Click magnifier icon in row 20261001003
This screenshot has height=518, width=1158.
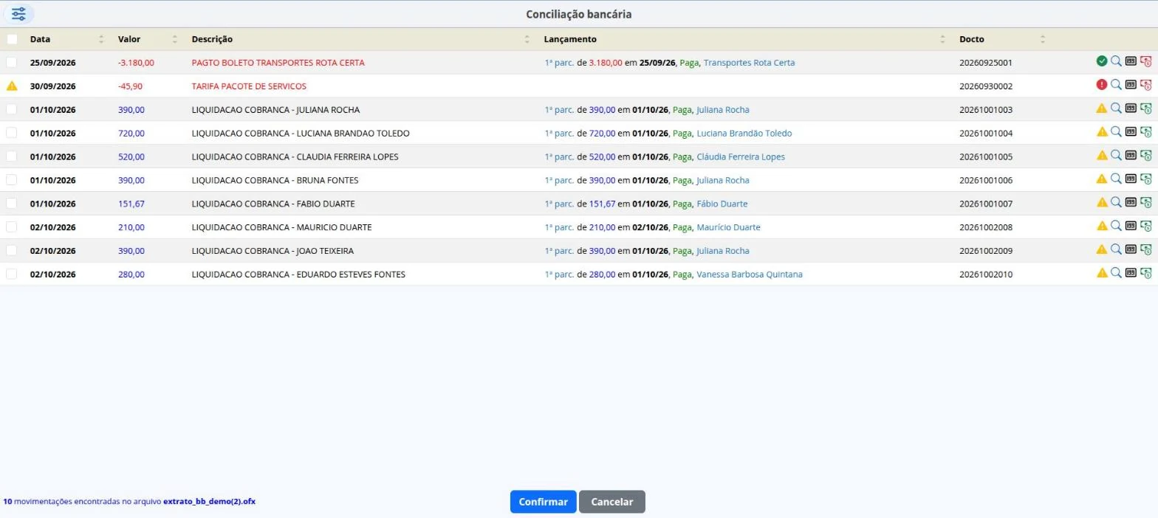click(x=1116, y=108)
